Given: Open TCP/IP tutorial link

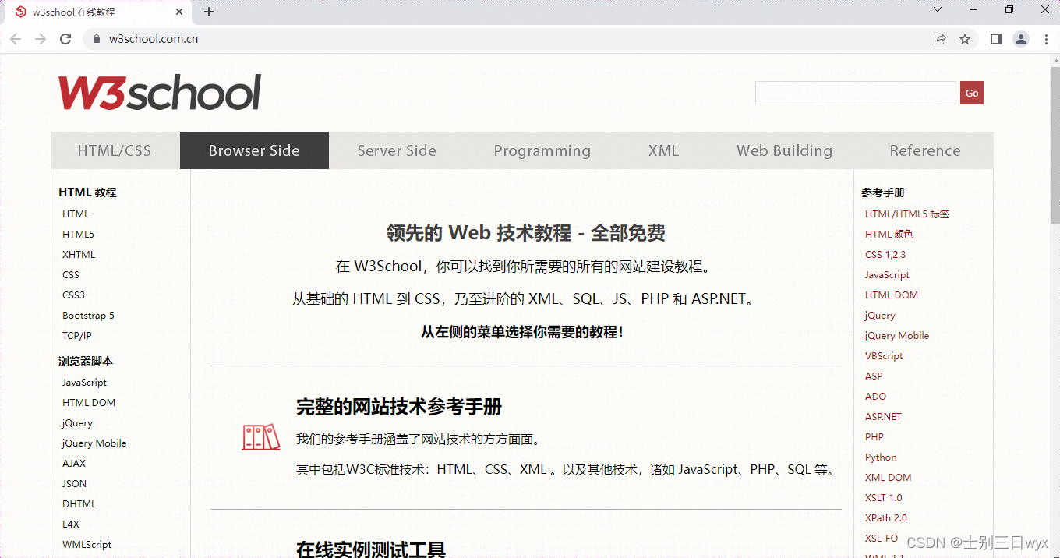Looking at the screenshot, I should pyautogui.click(x=77, y=336).
